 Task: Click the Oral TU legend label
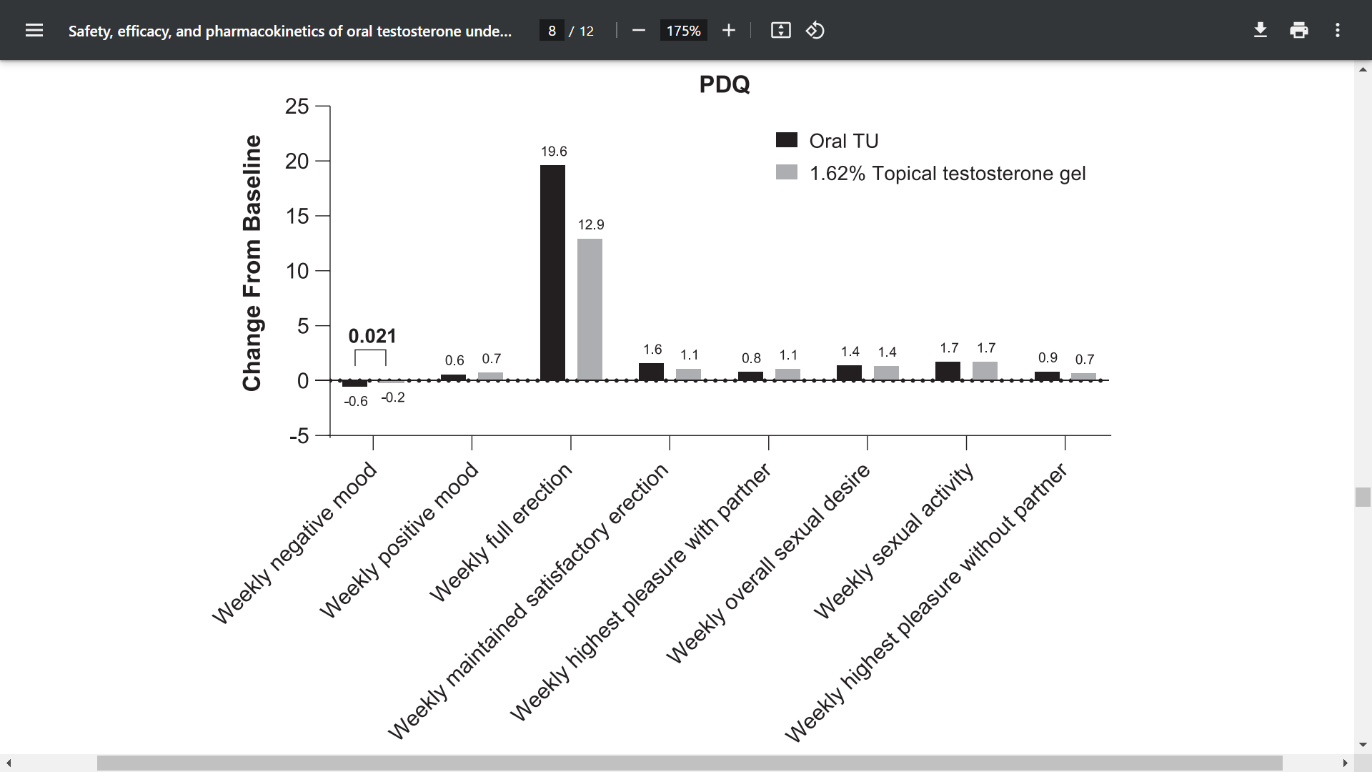point(844,141)
